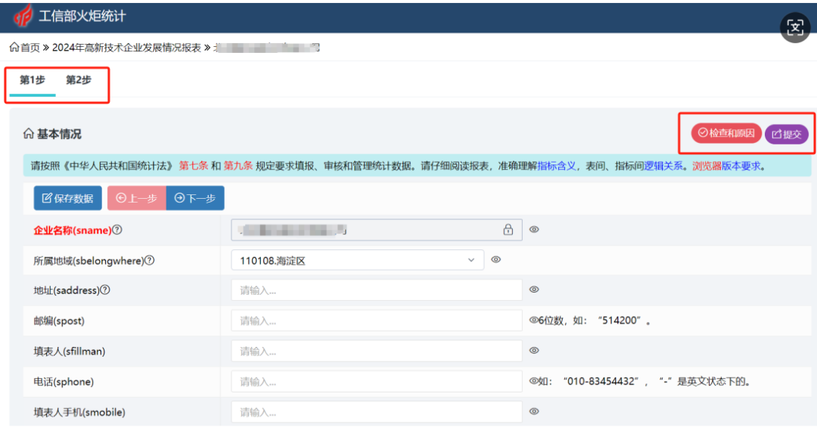
Task: Click the help icon beside 企业名称(sname)
Action: click(117, 230)
